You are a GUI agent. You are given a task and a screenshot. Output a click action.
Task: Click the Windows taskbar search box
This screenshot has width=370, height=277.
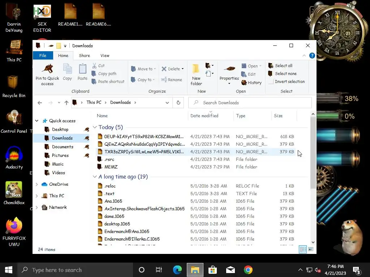[x=75, y=270]
